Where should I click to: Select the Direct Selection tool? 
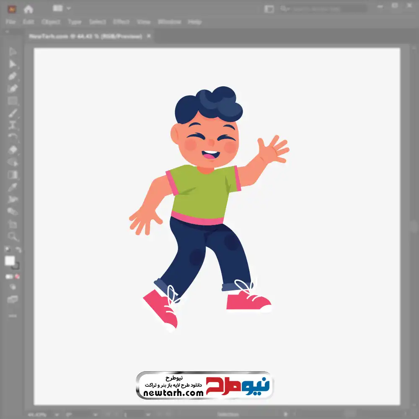pos(13,64)
